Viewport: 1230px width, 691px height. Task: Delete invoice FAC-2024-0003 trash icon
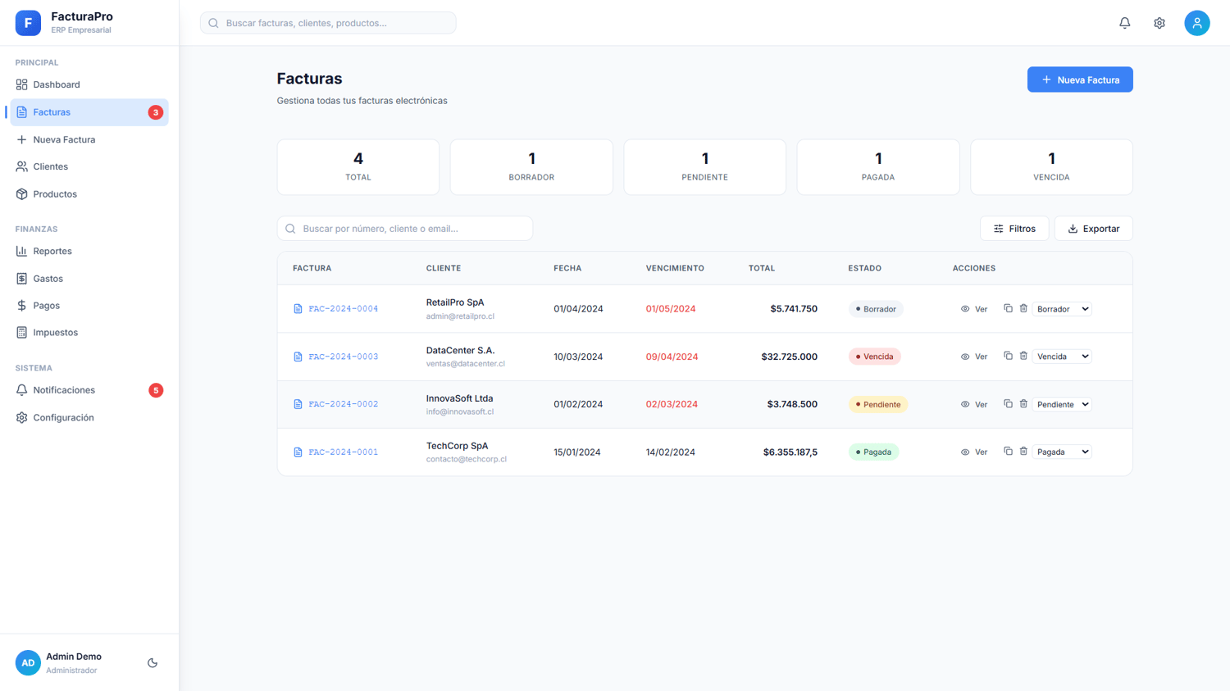pos(1023,356)
